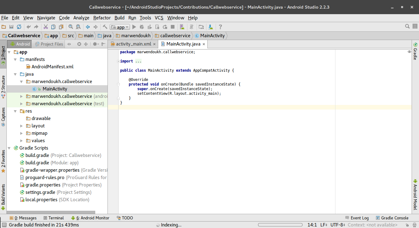Expand the values folder node
Screen dimensions: 419x228
point(22,141)
